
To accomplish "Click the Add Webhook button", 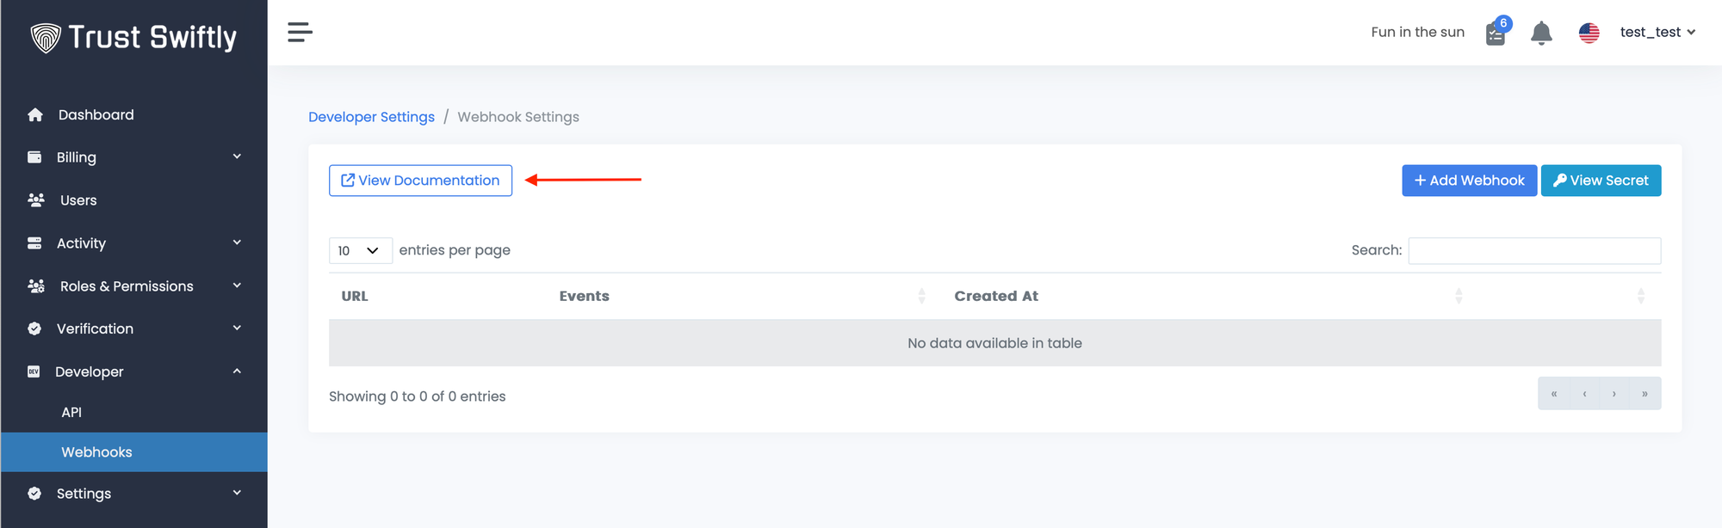I will 1469,181.
